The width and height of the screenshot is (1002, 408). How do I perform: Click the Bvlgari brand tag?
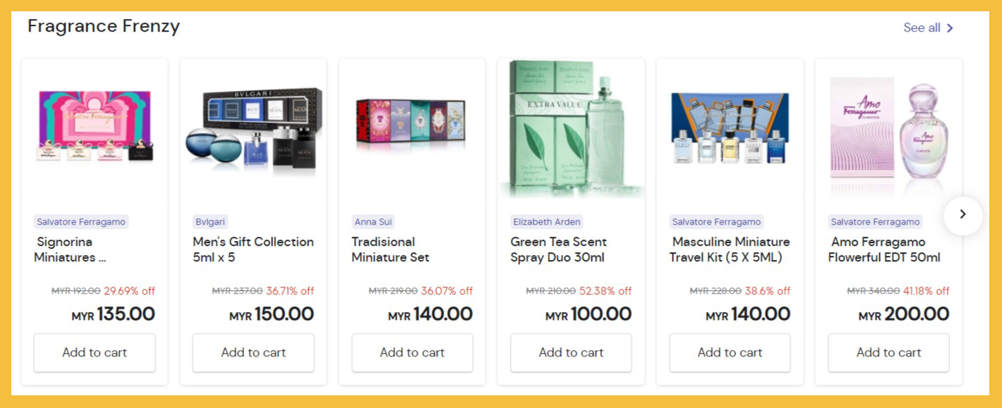point(210,222)
